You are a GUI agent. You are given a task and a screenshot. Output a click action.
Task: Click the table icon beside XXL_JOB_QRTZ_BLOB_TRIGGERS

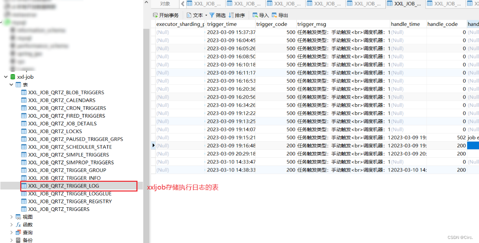click(x=24, y=92)
